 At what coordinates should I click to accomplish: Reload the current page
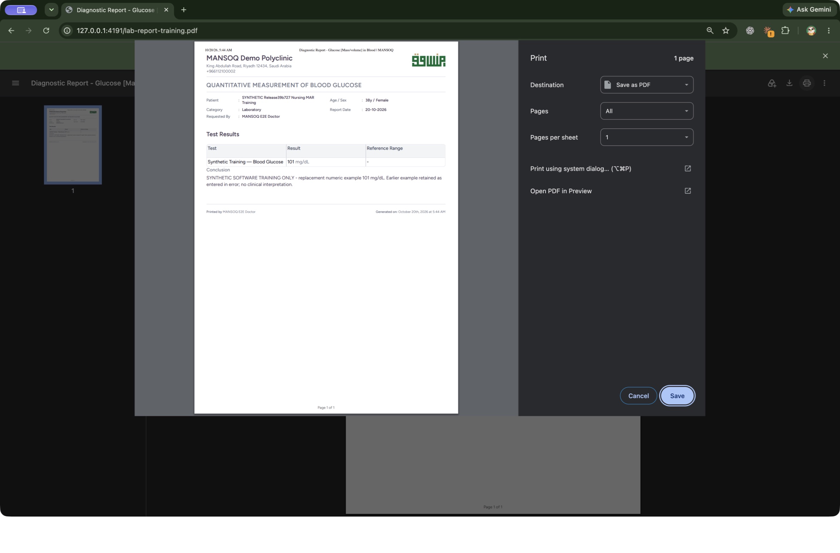pyautogui.click(x=46, y=31)
